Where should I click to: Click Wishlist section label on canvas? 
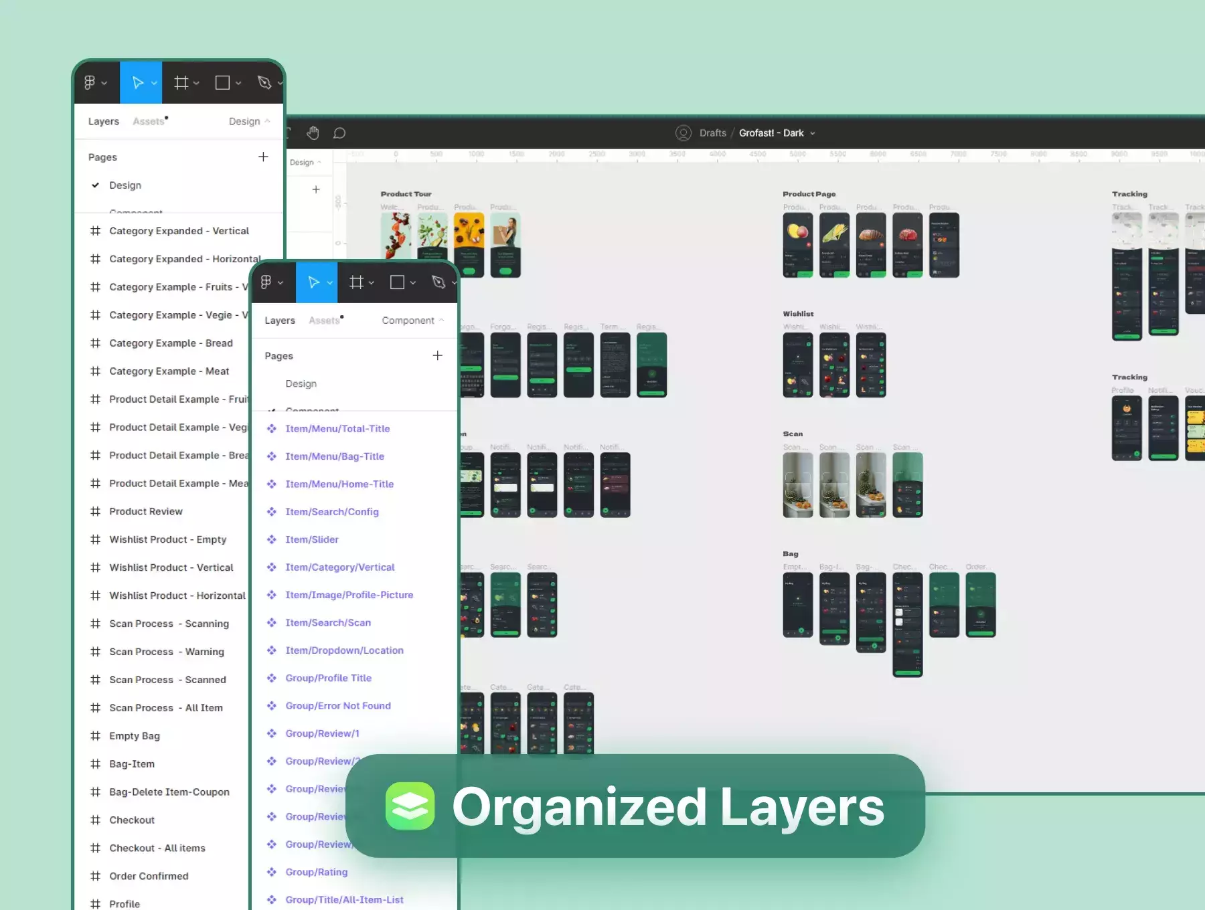point(798,314)
